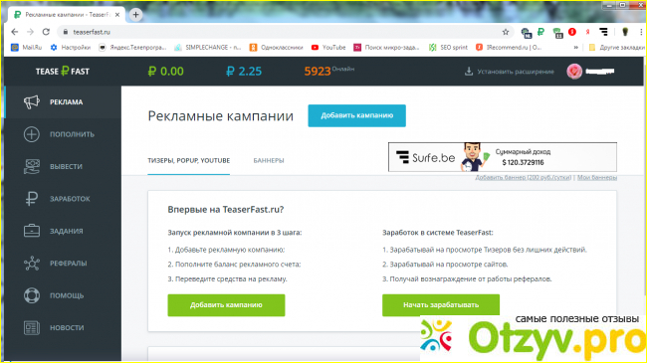
Task: Select the Заработок ruble icon
Action: (x=32, y=199)
